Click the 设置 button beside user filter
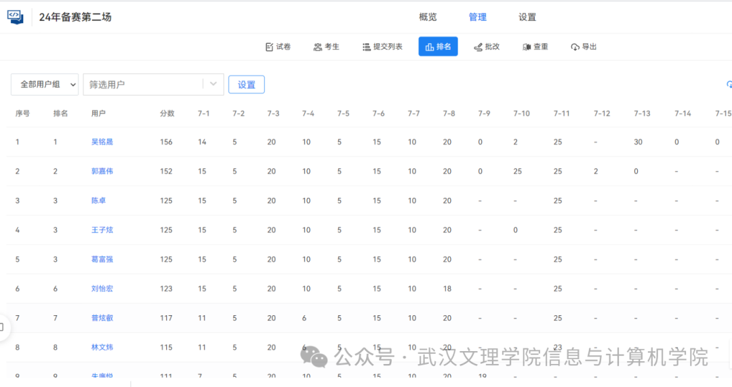732x387 pixels. [247, 85]
